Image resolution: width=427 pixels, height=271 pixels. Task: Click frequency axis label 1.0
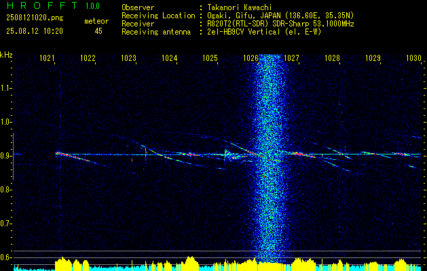[5, 122]
